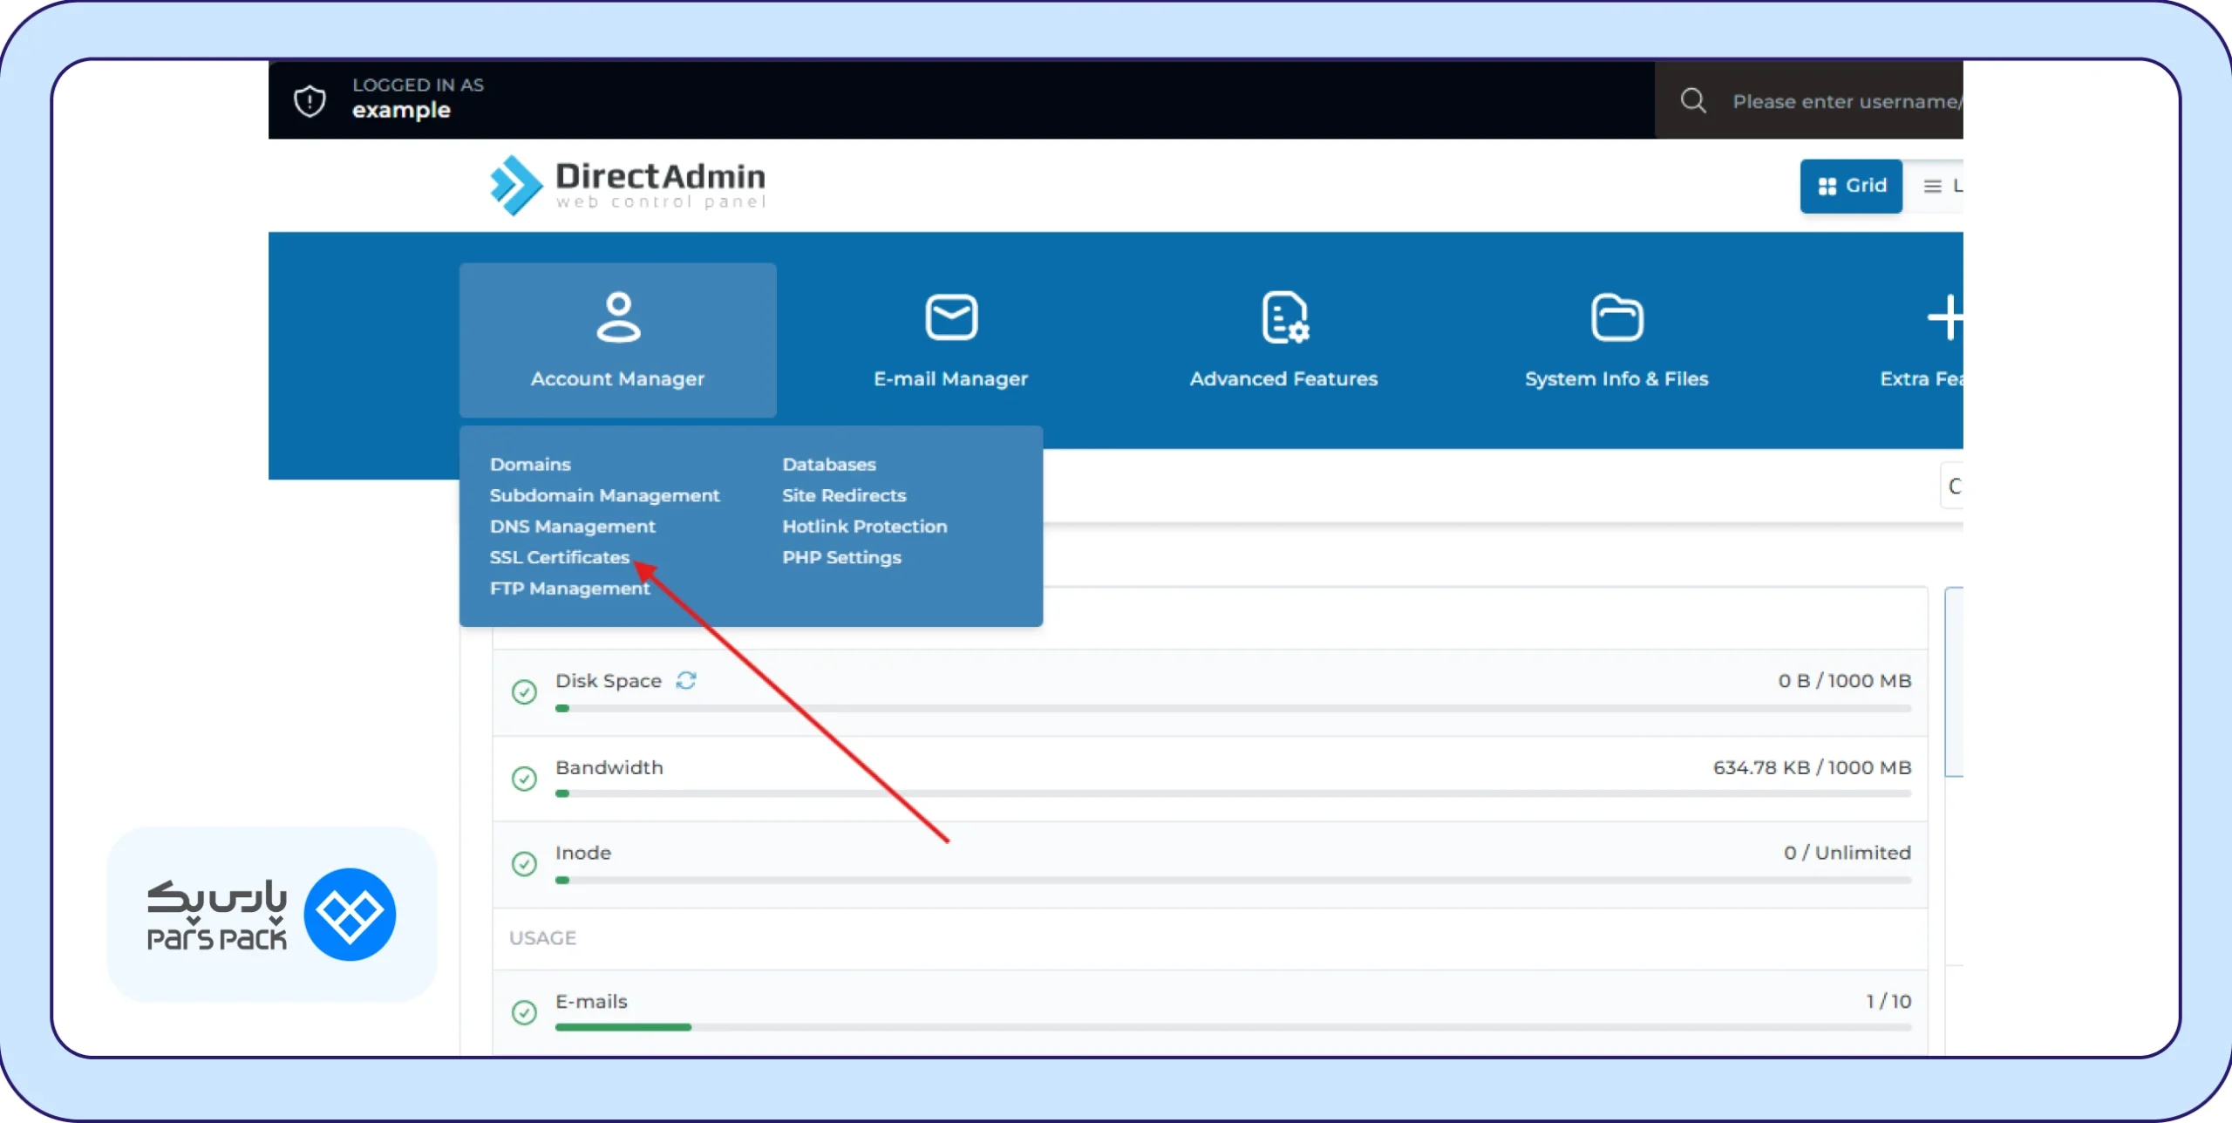Screen dimensions: 2232x1123
Task: Click the 'example' username text
Action: (401, 110)
